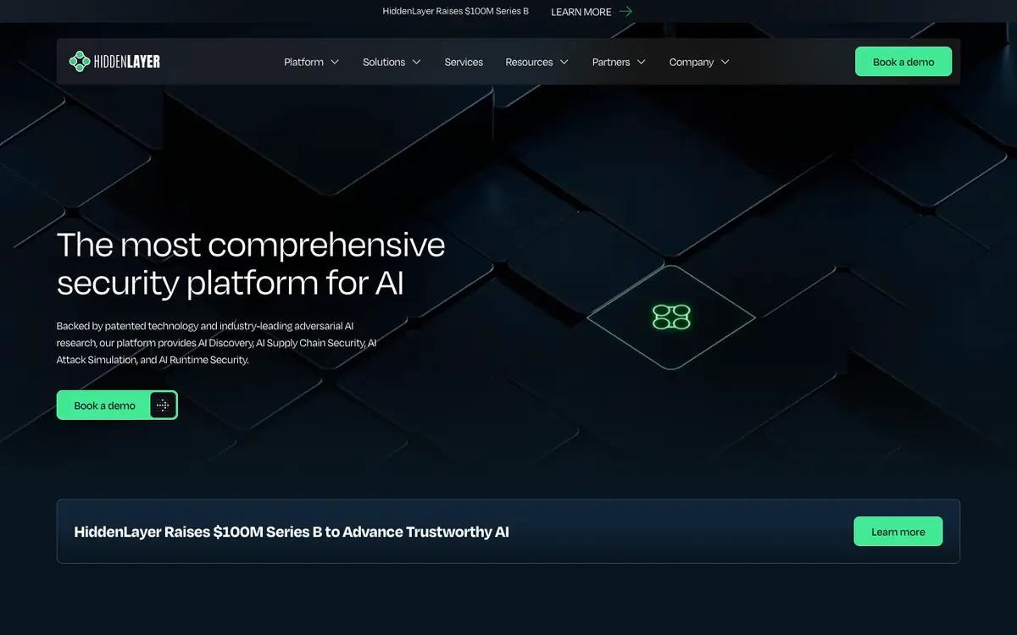Click the Series B Trustworthy AI headline

click(x=292, y=532)
